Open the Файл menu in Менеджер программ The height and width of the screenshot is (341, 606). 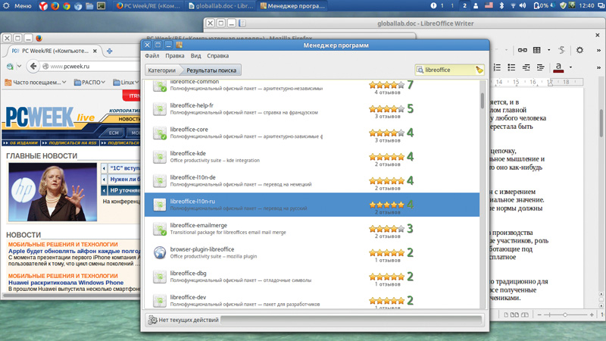[x=152, y=55]
